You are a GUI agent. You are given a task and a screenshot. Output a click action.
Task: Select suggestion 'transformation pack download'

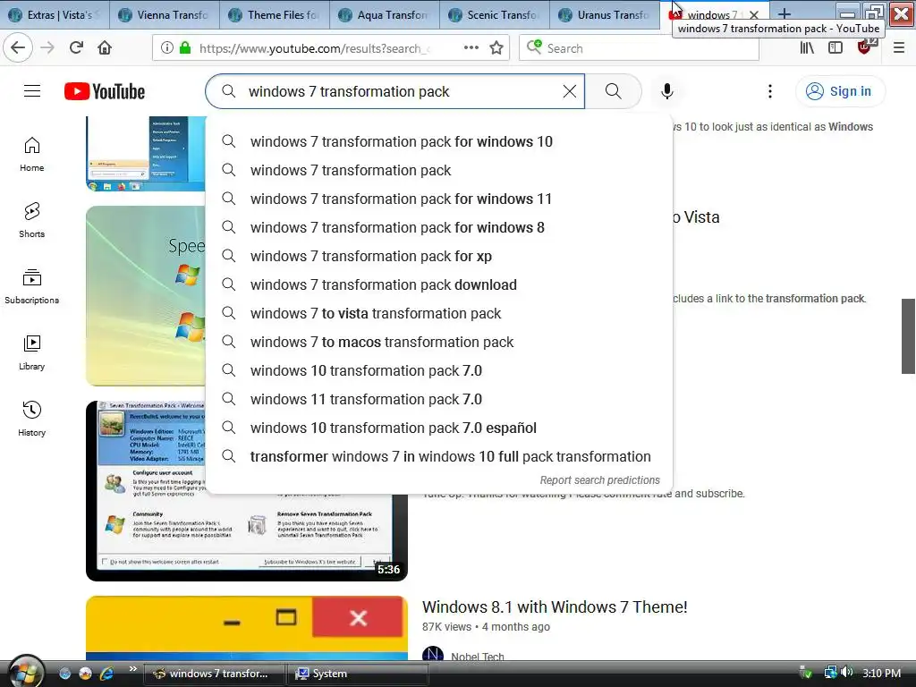[x=438, y=284]
